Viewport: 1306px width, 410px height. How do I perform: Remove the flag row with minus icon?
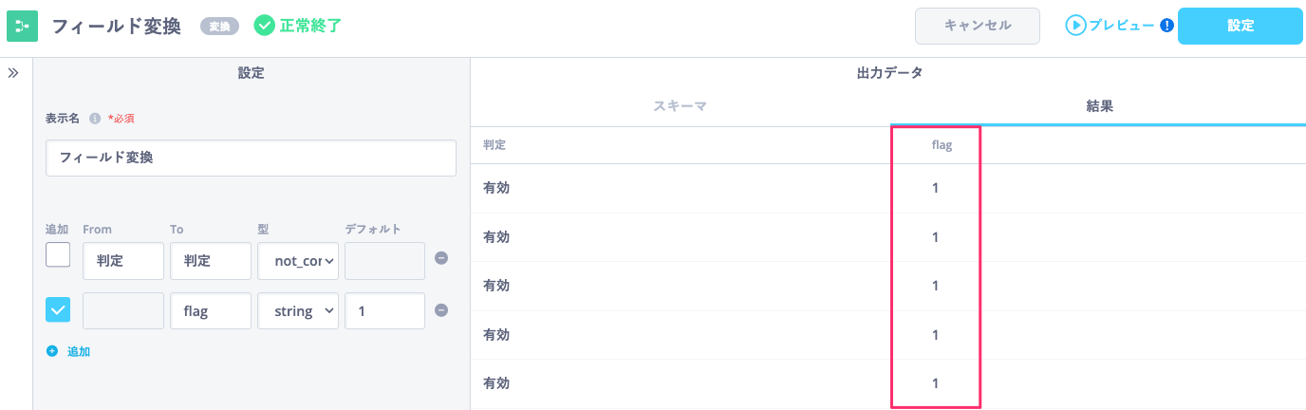[x=441, y=309]
